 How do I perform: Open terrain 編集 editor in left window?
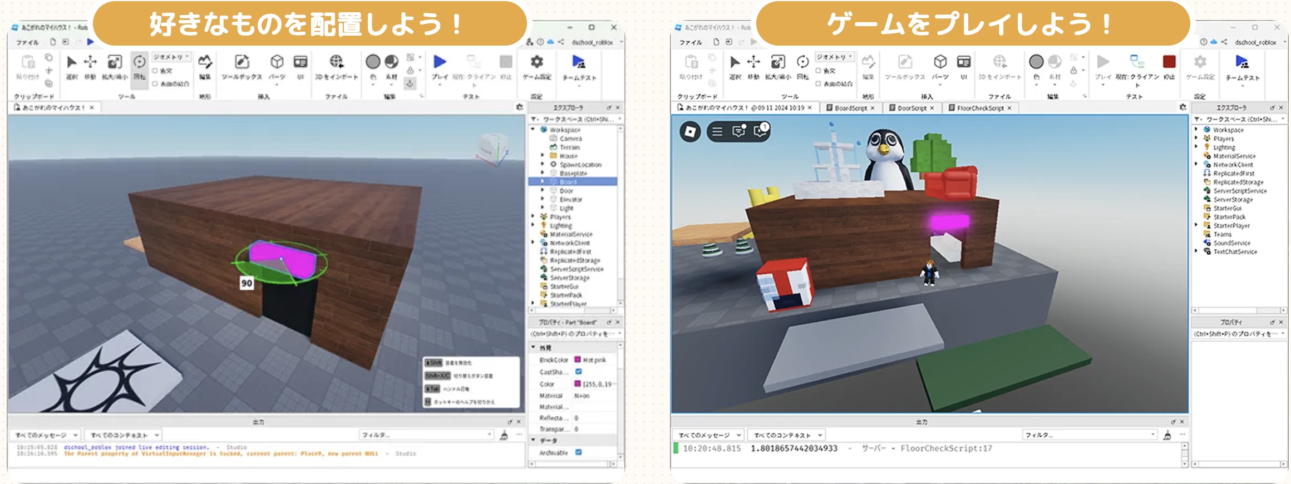point(205,67)
